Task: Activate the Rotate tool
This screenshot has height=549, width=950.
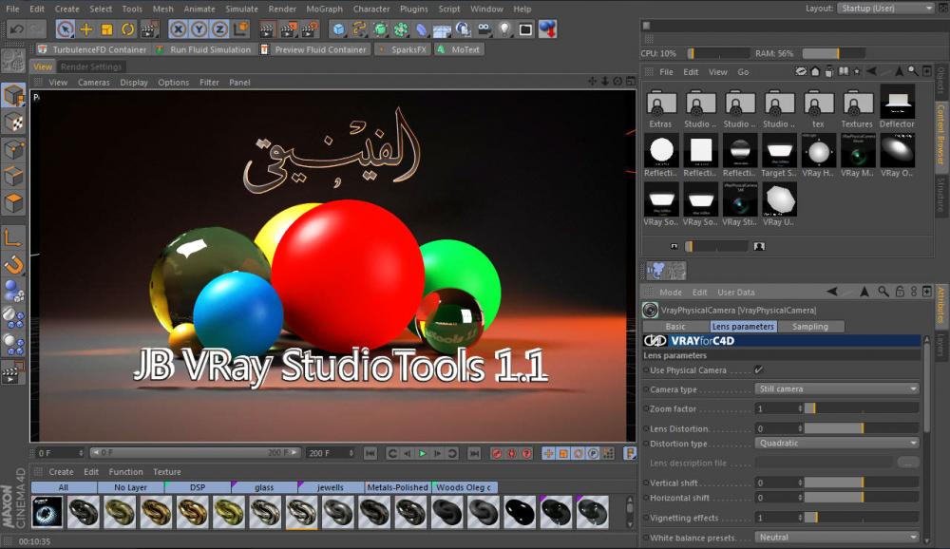Action: (x=127, y=29)
